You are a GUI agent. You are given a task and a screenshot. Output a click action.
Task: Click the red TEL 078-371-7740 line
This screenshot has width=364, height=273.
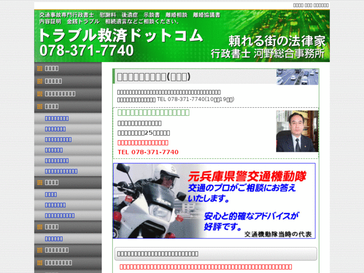click(148, 152)
